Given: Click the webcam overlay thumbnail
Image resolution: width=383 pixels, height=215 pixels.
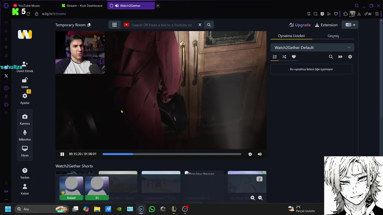Looking at the screenshot, I should tap(80, 52).
